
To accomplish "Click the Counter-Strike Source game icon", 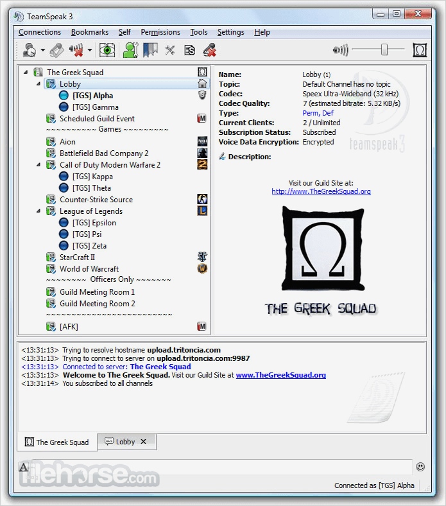I will click(x=202, y=199).
